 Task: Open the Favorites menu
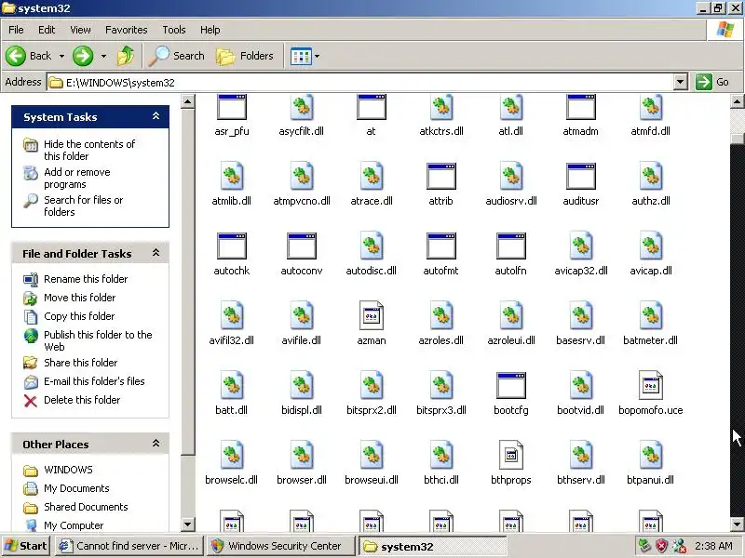(x=127, y=30)
